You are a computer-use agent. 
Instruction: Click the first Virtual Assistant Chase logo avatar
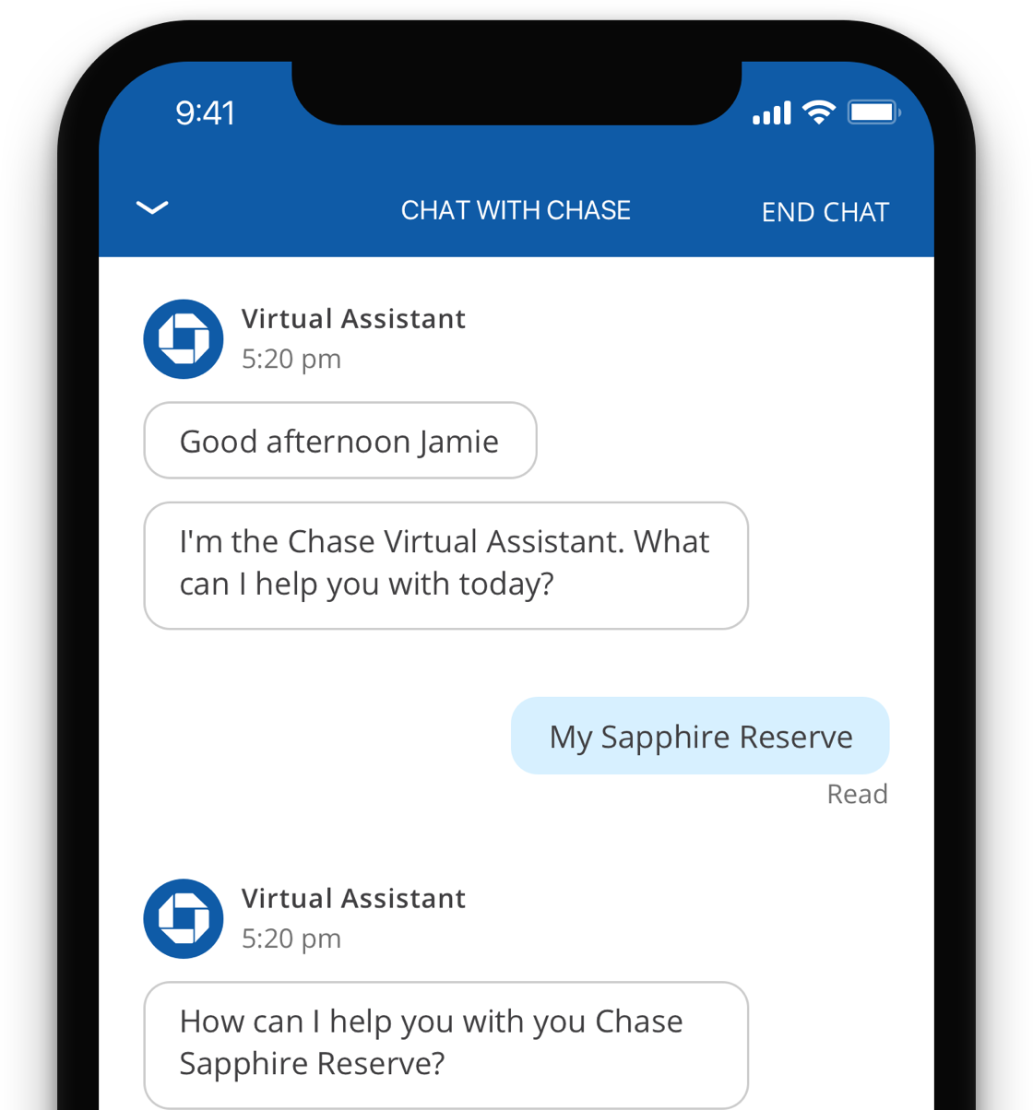click(184, 339)
